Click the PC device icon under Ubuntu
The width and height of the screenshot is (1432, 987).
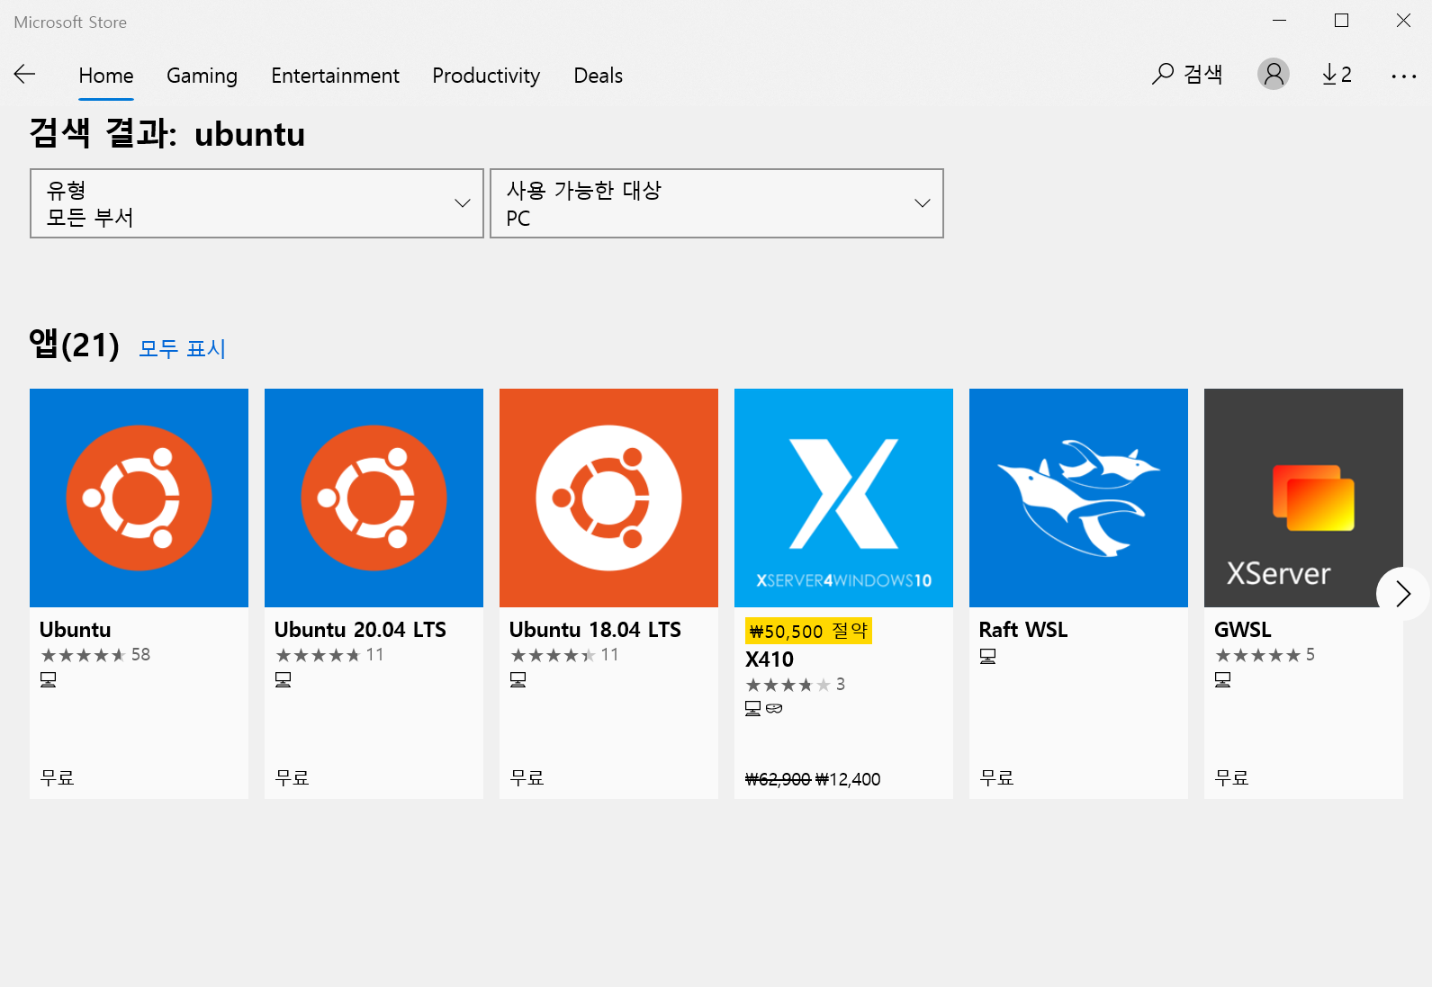49,680
